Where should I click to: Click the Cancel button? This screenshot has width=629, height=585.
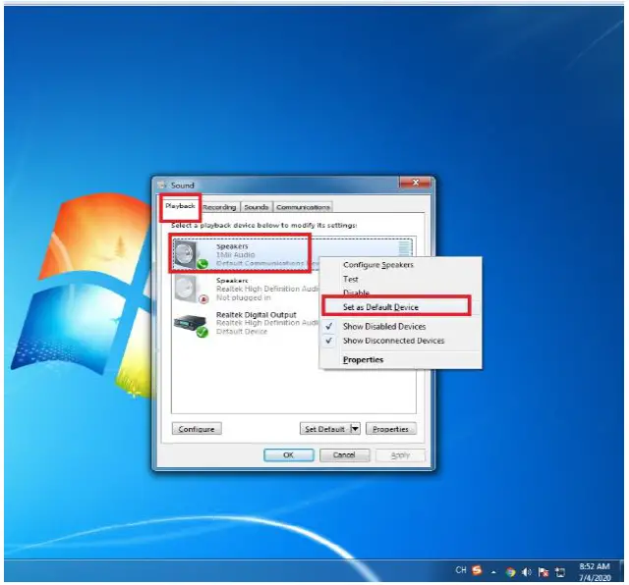344,455
